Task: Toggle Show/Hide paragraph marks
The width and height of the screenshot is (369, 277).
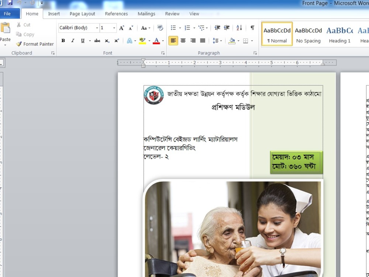Action: point(252,28)
